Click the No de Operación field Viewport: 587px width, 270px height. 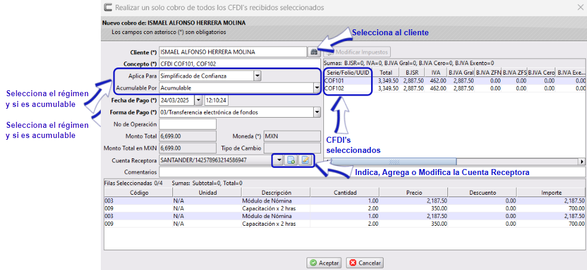[187, 124]
